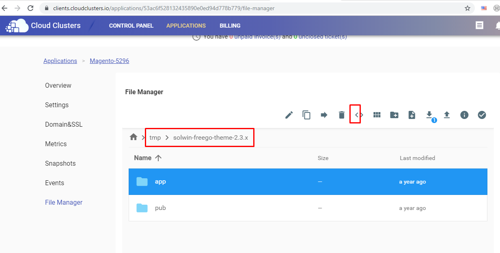Click the move file arrow icon
Viewport: 500px width, 253px height.
click(x=324, y=115)
